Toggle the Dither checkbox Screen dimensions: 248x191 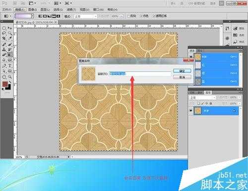pyautogui.click(x=141, y=16)
